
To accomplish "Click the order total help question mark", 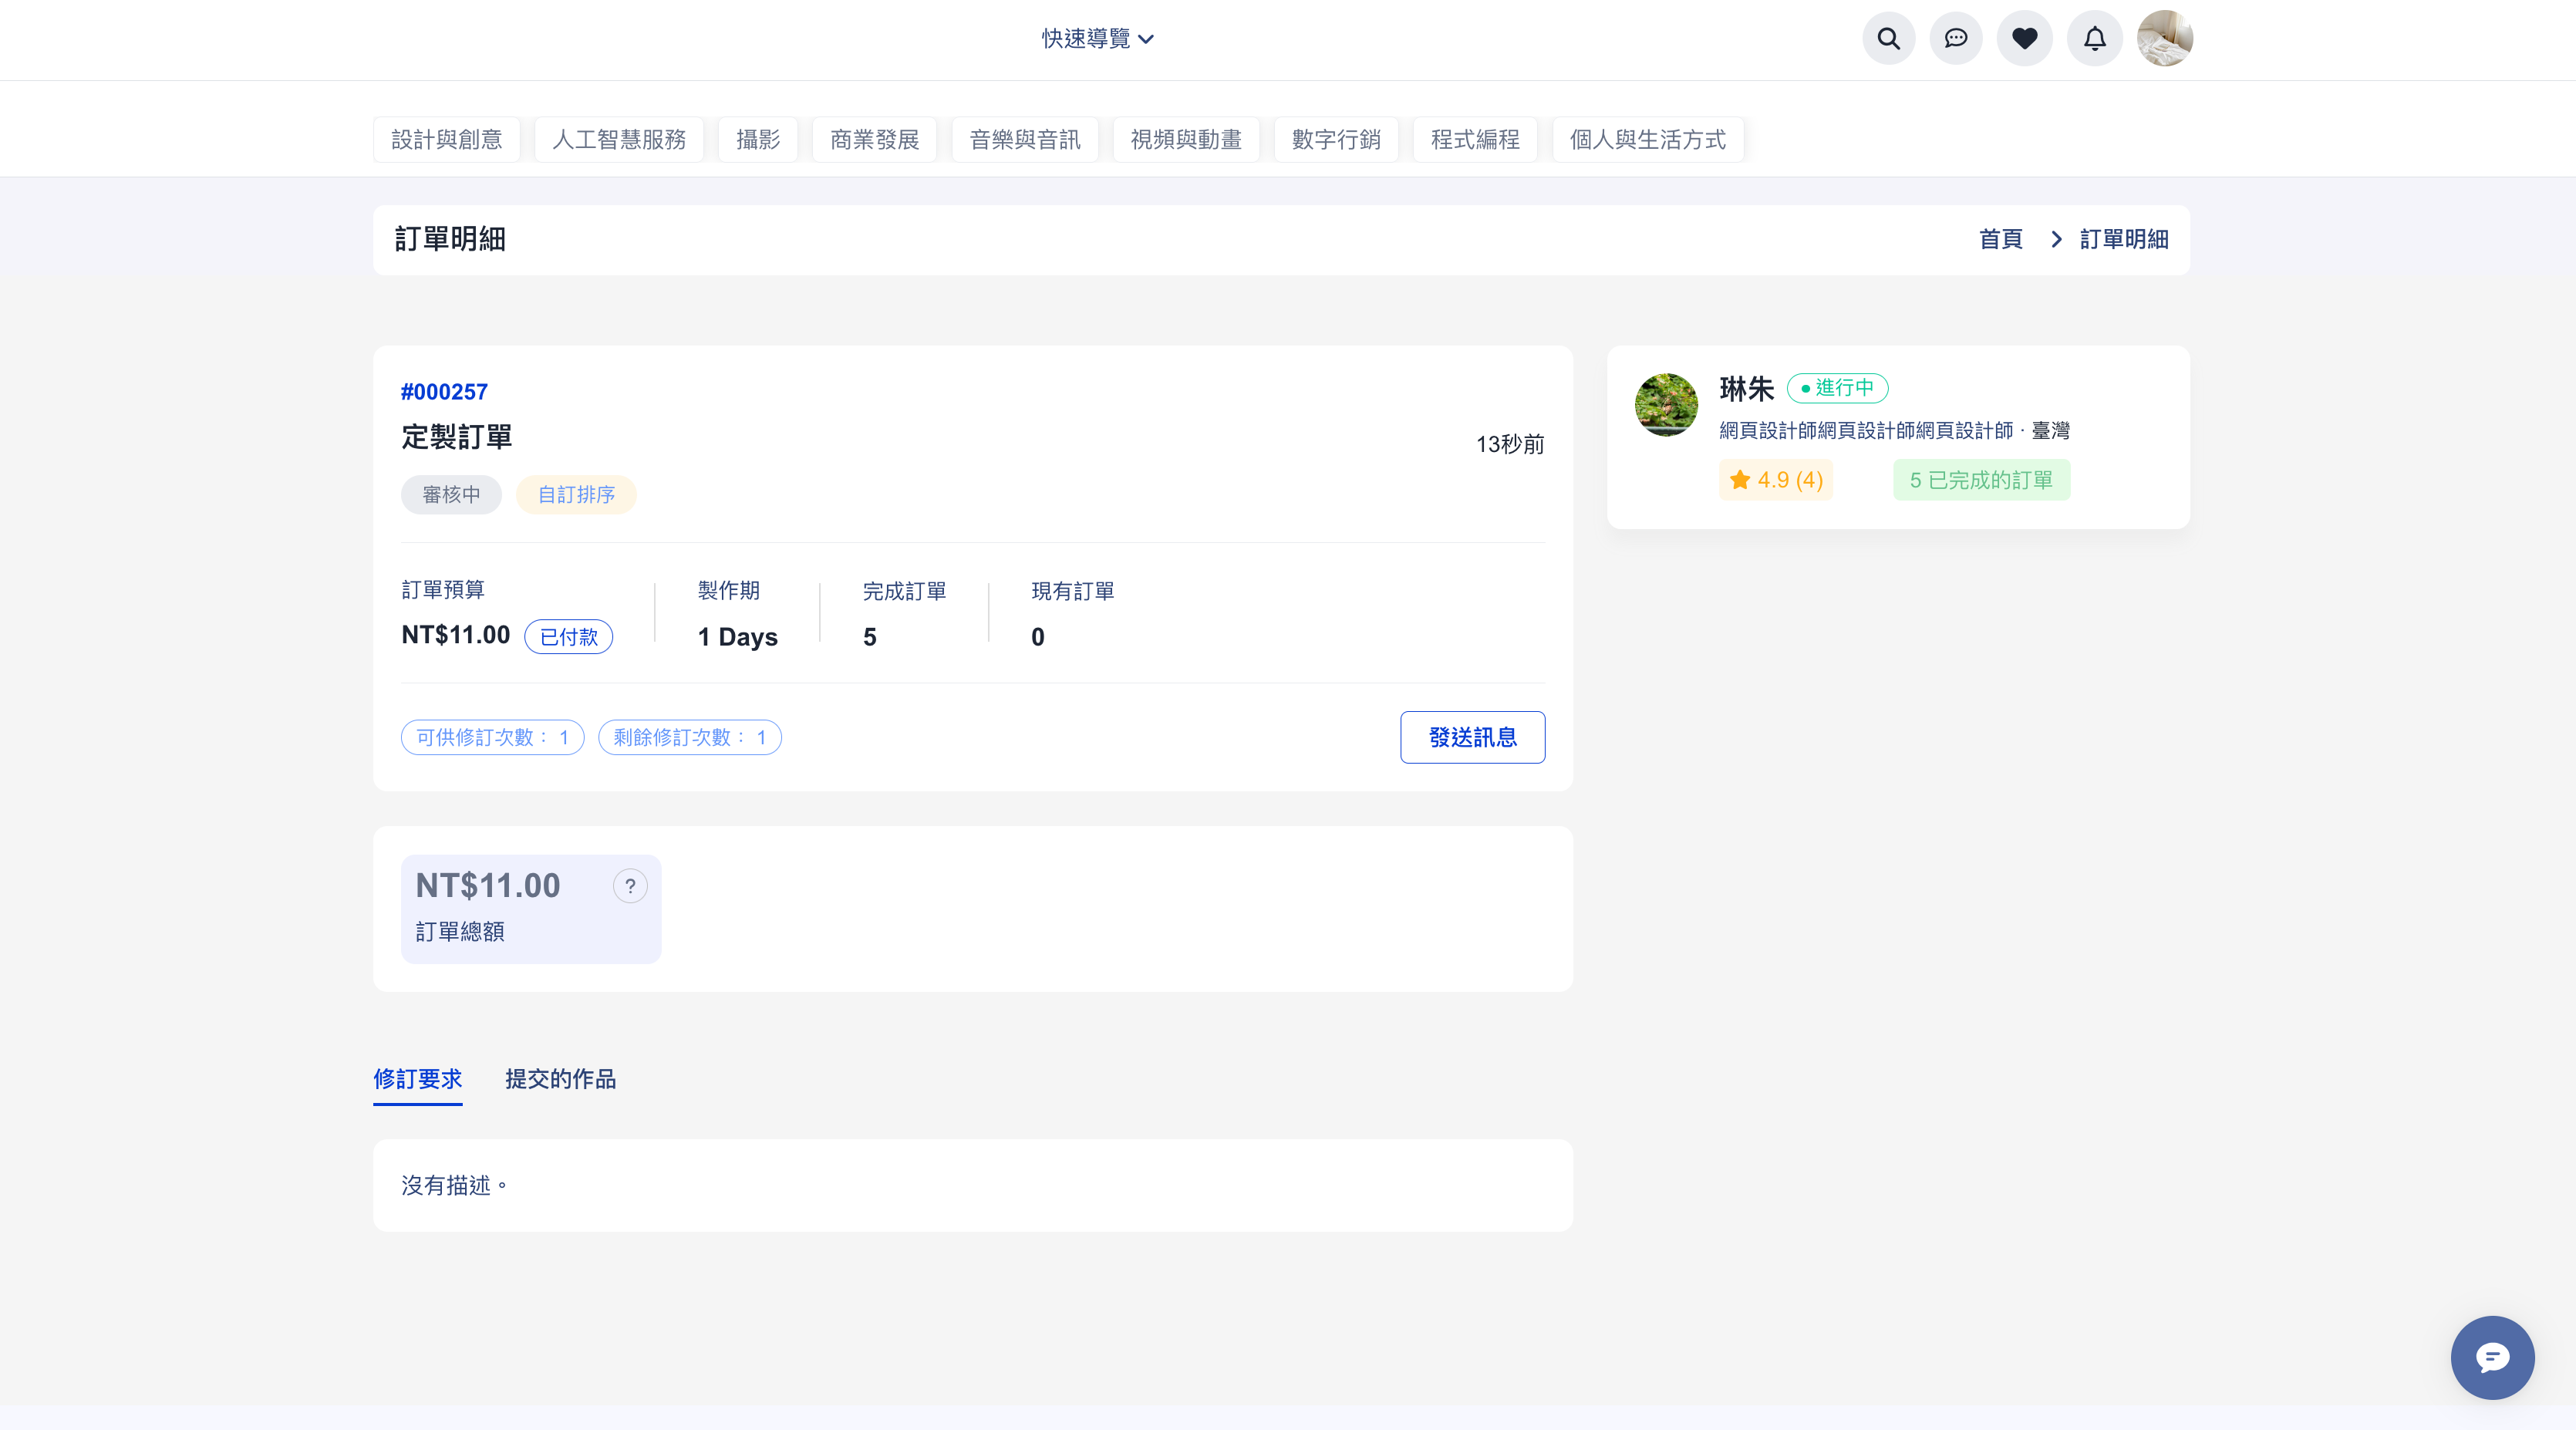I will click(630, 886).
